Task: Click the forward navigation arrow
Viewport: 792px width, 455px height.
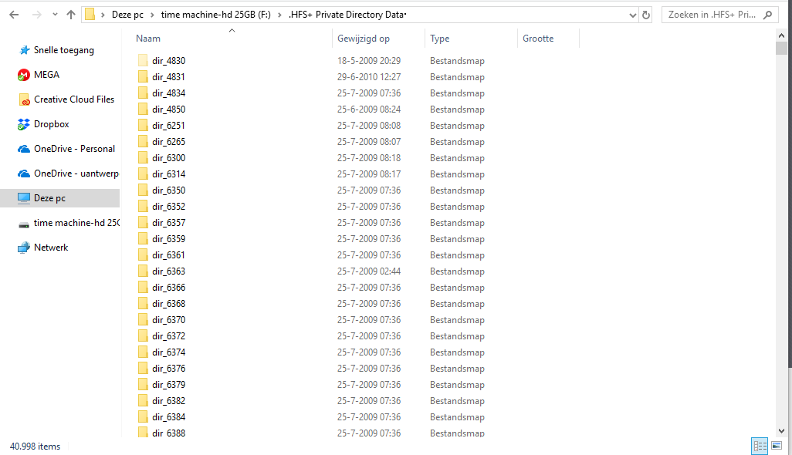Action: (x=37, y=15)
